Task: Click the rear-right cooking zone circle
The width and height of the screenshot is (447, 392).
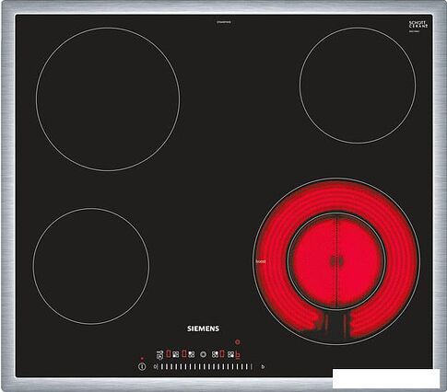Action: click(358, 86)
